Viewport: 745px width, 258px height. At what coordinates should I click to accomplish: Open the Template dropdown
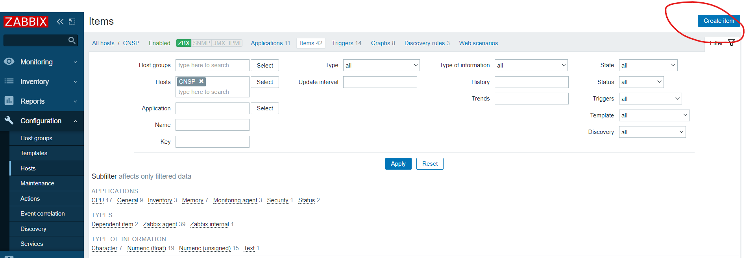click(x=654, y=115)
